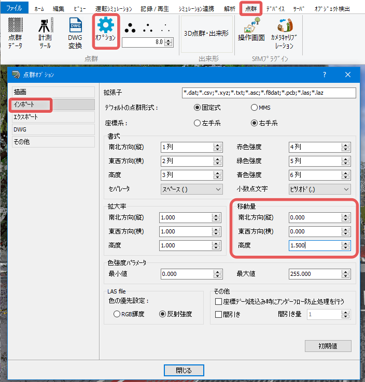Open the DWG変換 conversion tool
Viewport: 365px width, 382px height.
[x=75, y=33]
